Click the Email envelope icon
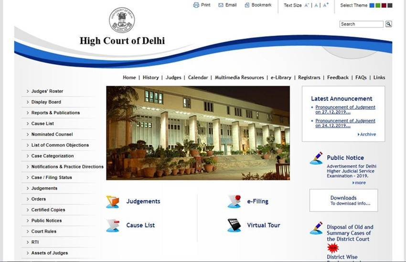406x262 pixels. [x=221, y=5]
